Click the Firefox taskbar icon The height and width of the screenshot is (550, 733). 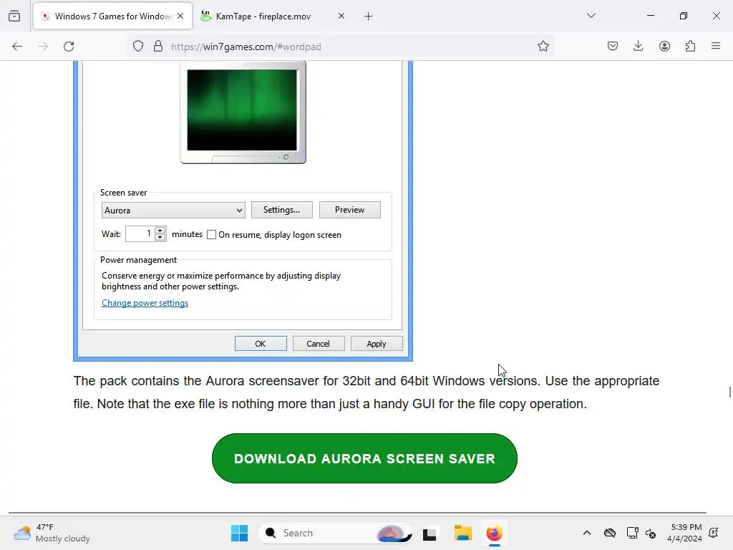pos(494,533)
